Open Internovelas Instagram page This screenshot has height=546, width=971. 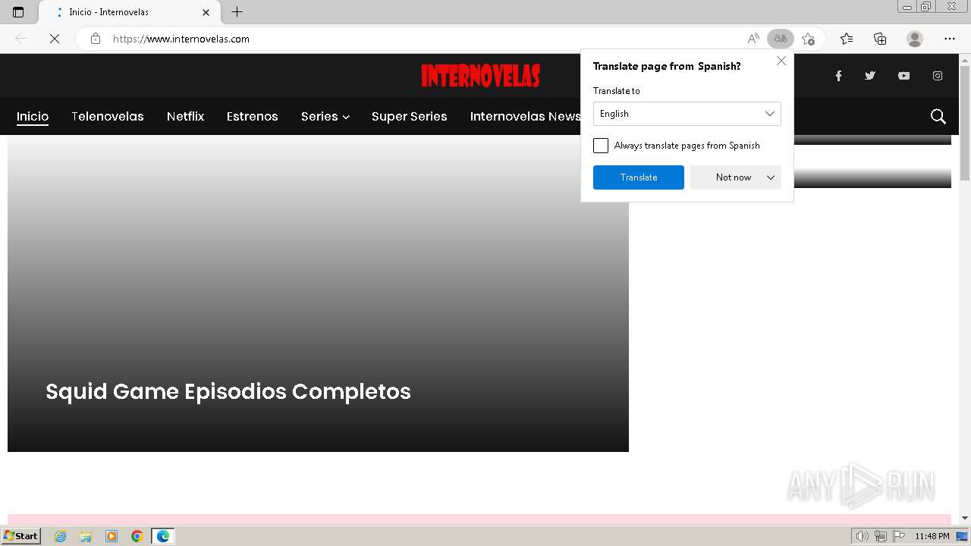coord(938,76)
